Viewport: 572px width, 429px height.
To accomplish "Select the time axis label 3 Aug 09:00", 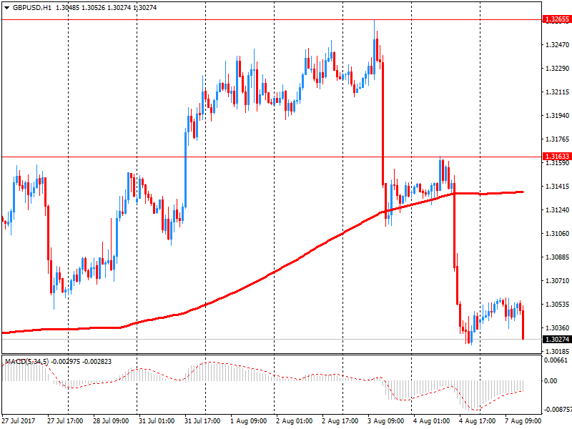I will [x=385, y=421].
